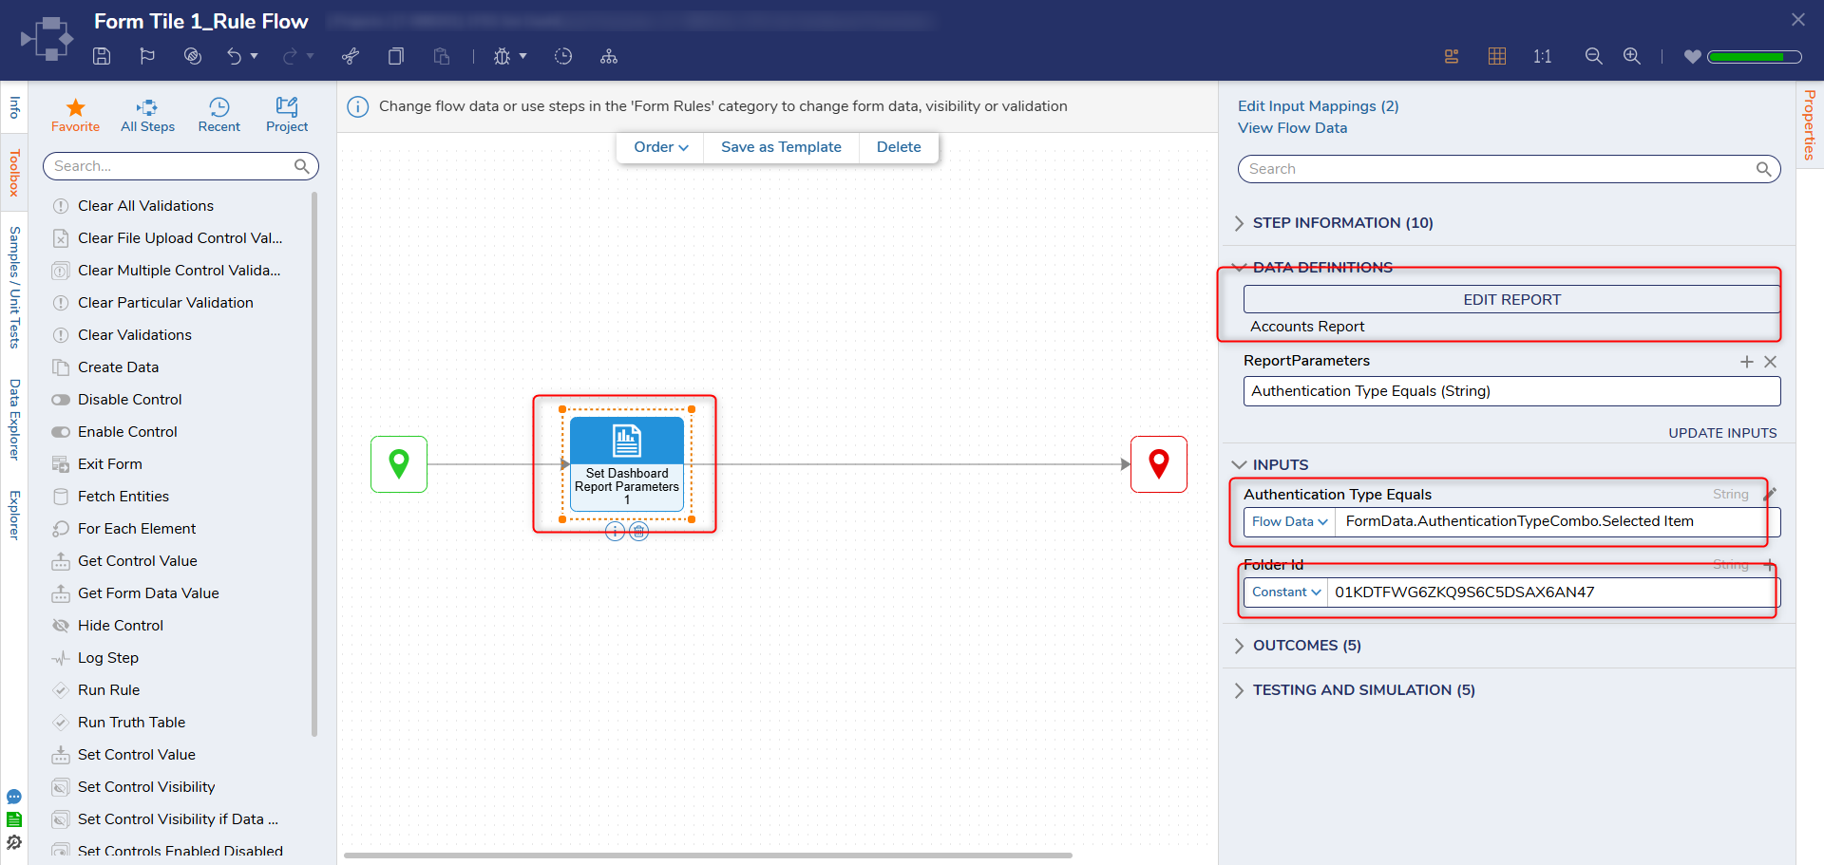
Task: Click the Save icon in the top toolbar
Action: [102, 57]
